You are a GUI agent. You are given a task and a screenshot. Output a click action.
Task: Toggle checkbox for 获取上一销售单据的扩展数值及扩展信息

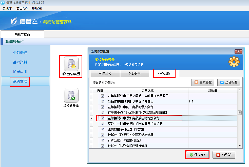click(x=103, y=124)
